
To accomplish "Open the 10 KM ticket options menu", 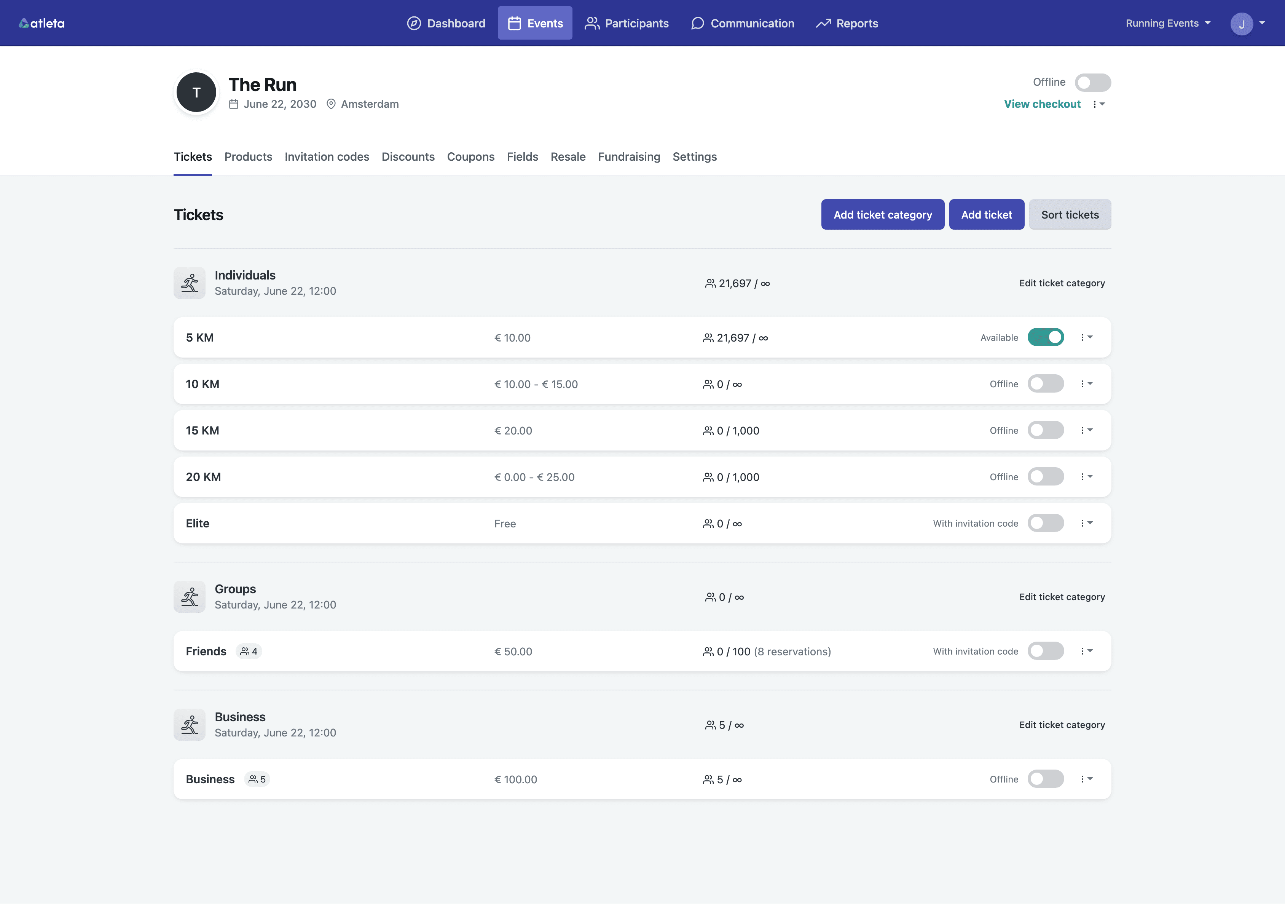I will pyautogui.click(x=1086, y=384).
